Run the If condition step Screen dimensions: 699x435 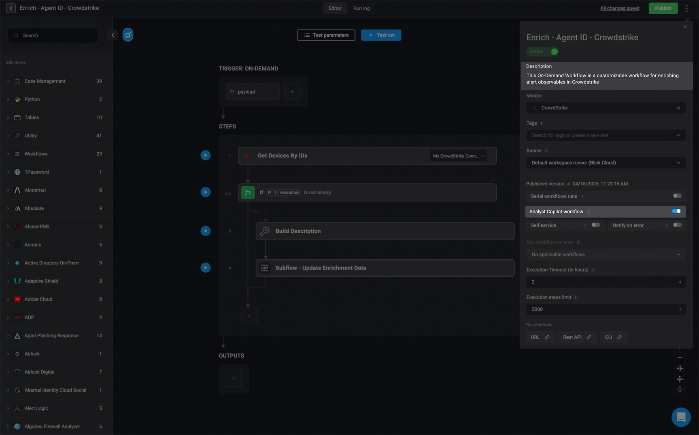pyautogui.click(x=206, y=192)
